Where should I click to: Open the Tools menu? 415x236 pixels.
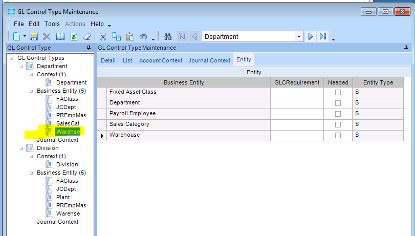tap(52, 24)
